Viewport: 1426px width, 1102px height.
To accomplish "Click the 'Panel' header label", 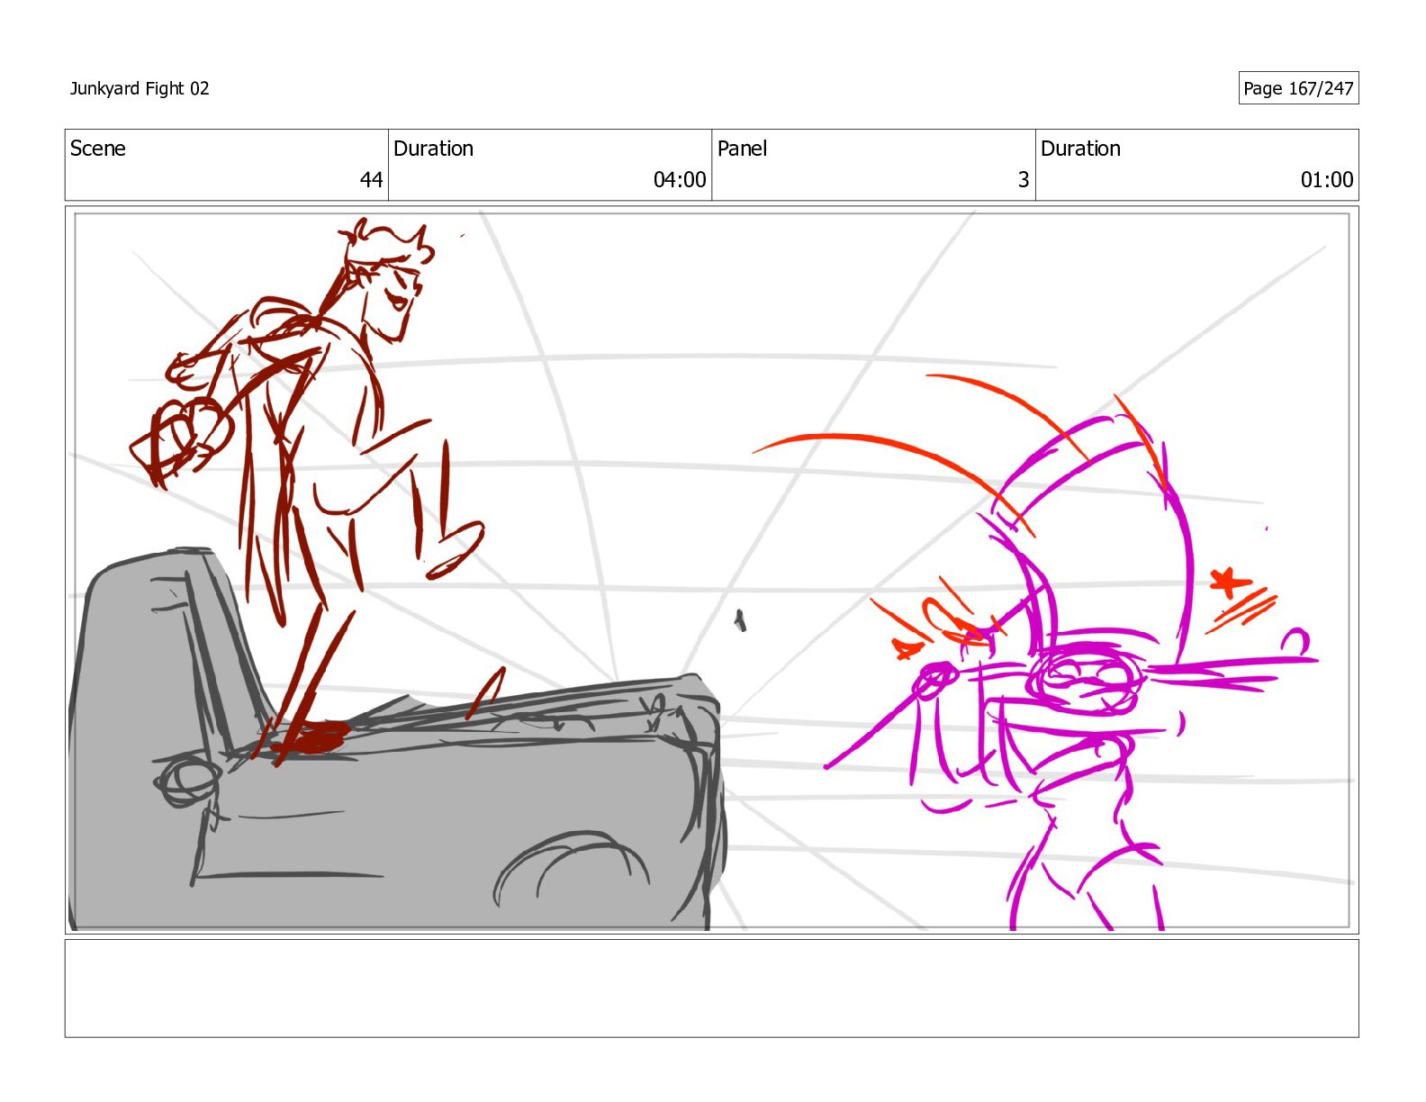I will (x=742, y=149).
